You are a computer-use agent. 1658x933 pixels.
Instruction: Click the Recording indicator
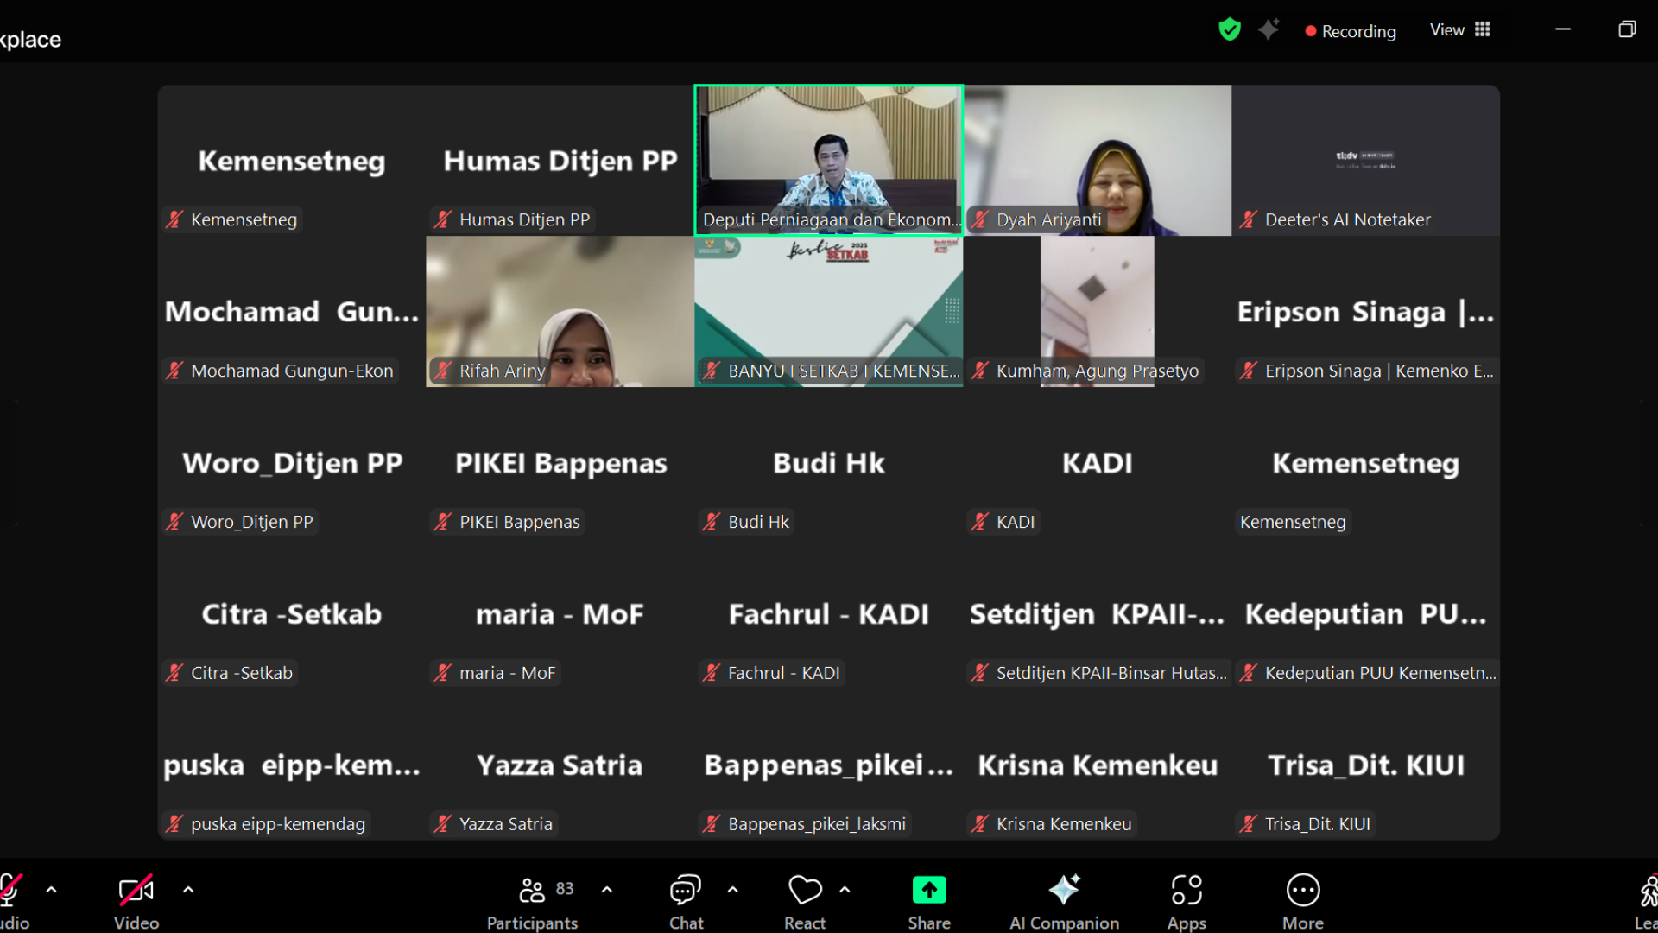coord(1351,31)
